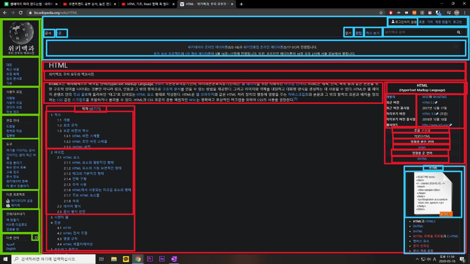Open the 읽기 view tab
The height and width of the screenshot is (264, 470).
(x=348, y=33)
